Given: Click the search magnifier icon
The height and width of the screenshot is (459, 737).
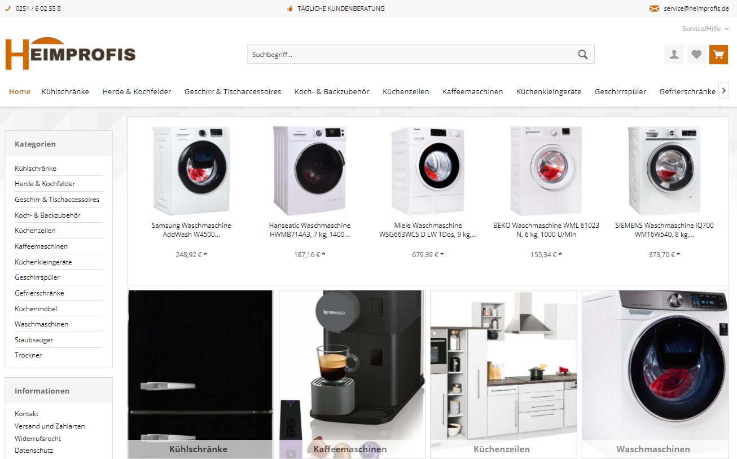Looking at the screenshot, I should point(583,54).
